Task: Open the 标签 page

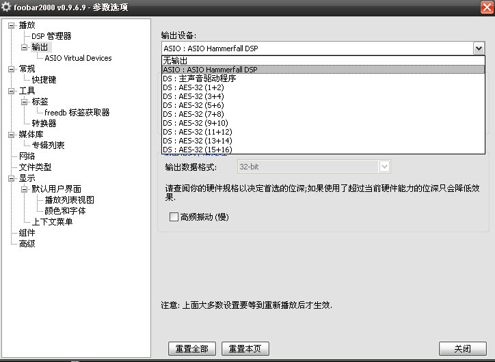Action: click(x=40, y=102)
